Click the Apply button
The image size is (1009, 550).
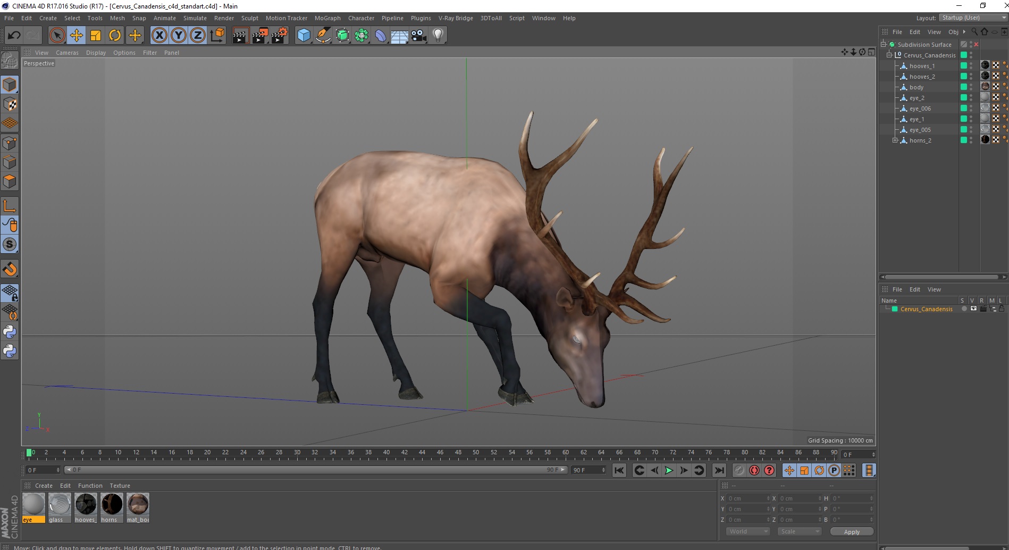(x=852, y=531)
